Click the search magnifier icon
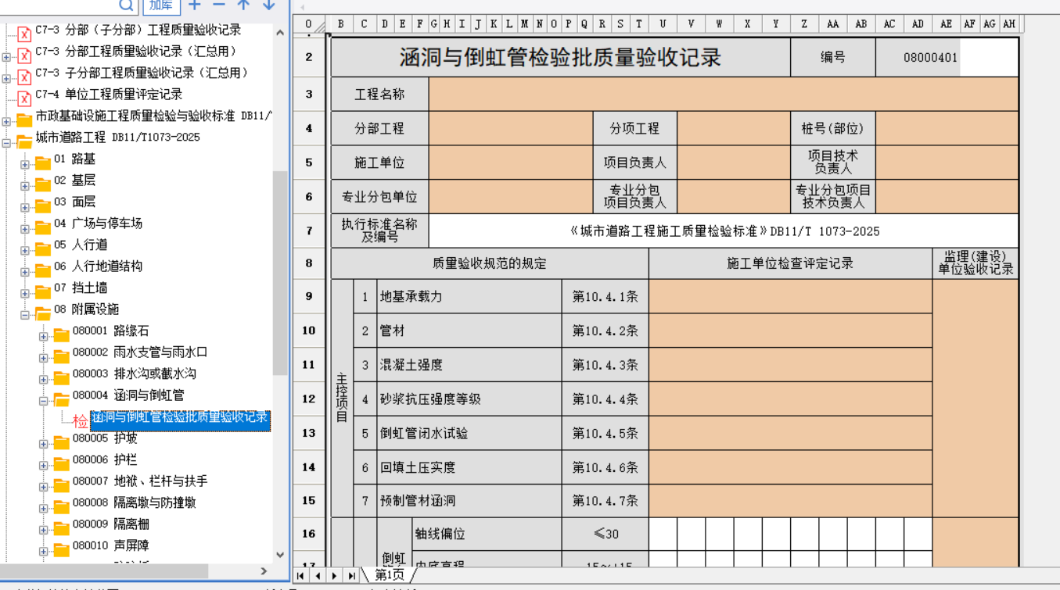Screen dimensions: 1060x590 [x=126, y=5]
